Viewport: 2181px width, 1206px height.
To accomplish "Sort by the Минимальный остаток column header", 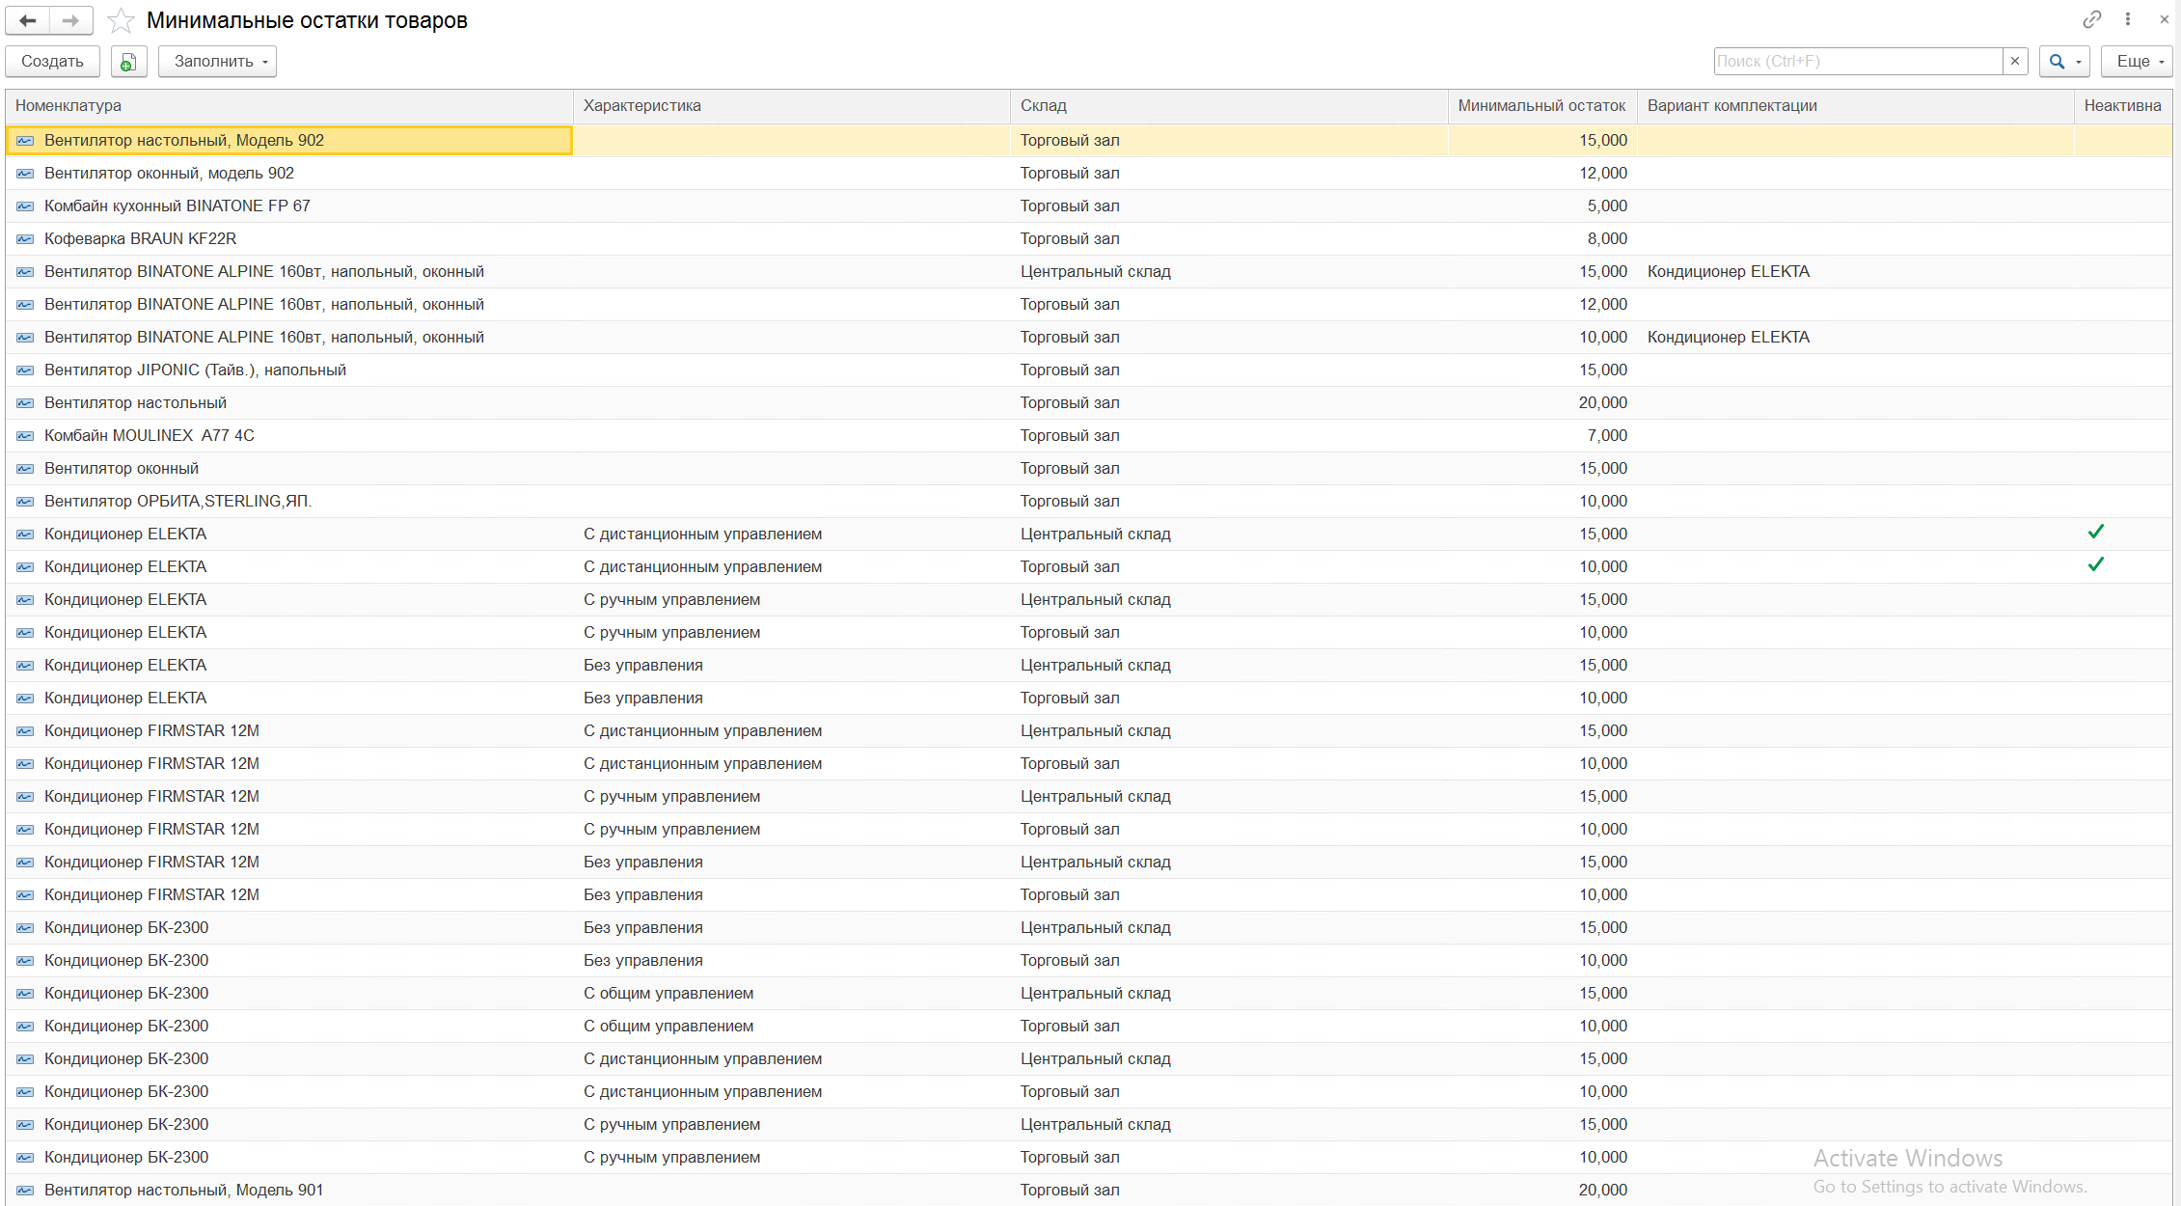I will pyautogui.click(x=1542, y=106).
